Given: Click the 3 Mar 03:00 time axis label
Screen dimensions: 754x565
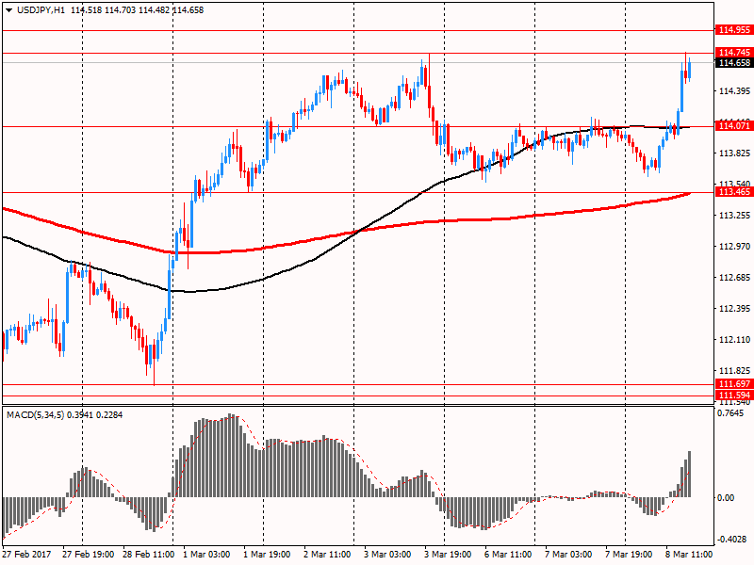Looking at the screenshot, I should click(387, 554).
